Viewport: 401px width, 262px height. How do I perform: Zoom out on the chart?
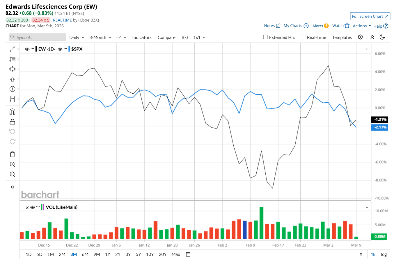coord(12,174)
